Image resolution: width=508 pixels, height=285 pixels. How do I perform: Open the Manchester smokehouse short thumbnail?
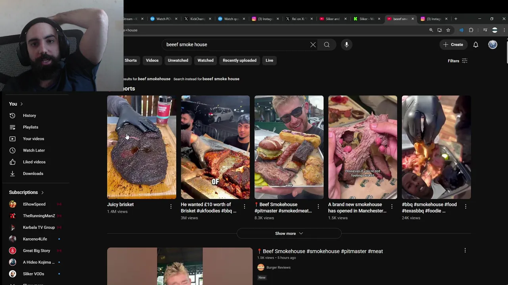pyautogui.click(x=362, y=147)
